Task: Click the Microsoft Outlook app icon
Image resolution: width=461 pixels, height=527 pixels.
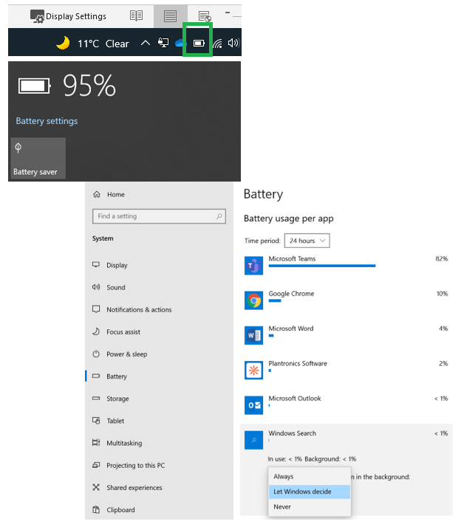Action: [253, 405]
